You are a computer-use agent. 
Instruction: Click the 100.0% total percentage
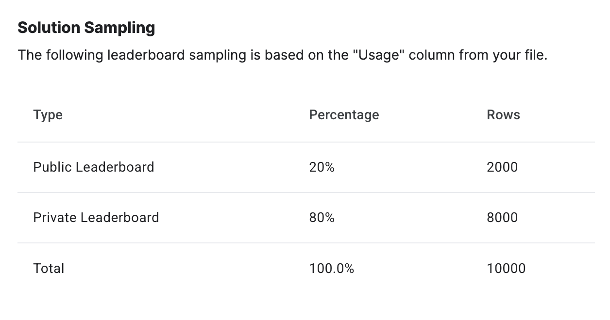(x=331, y=269)
